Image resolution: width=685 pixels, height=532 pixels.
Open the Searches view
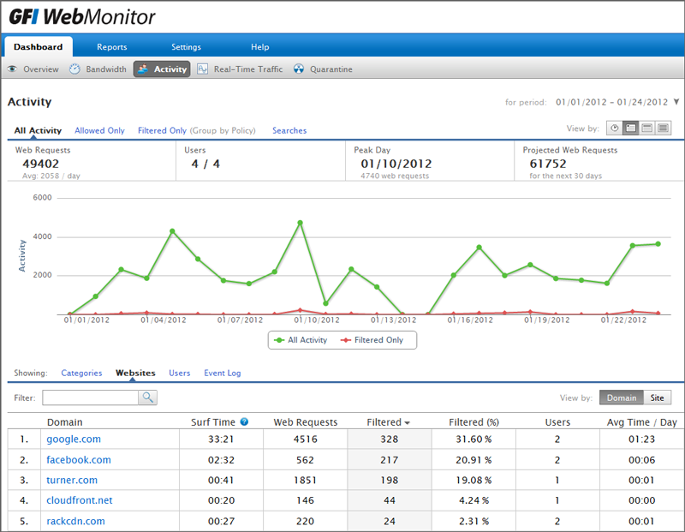coord(289,130)
